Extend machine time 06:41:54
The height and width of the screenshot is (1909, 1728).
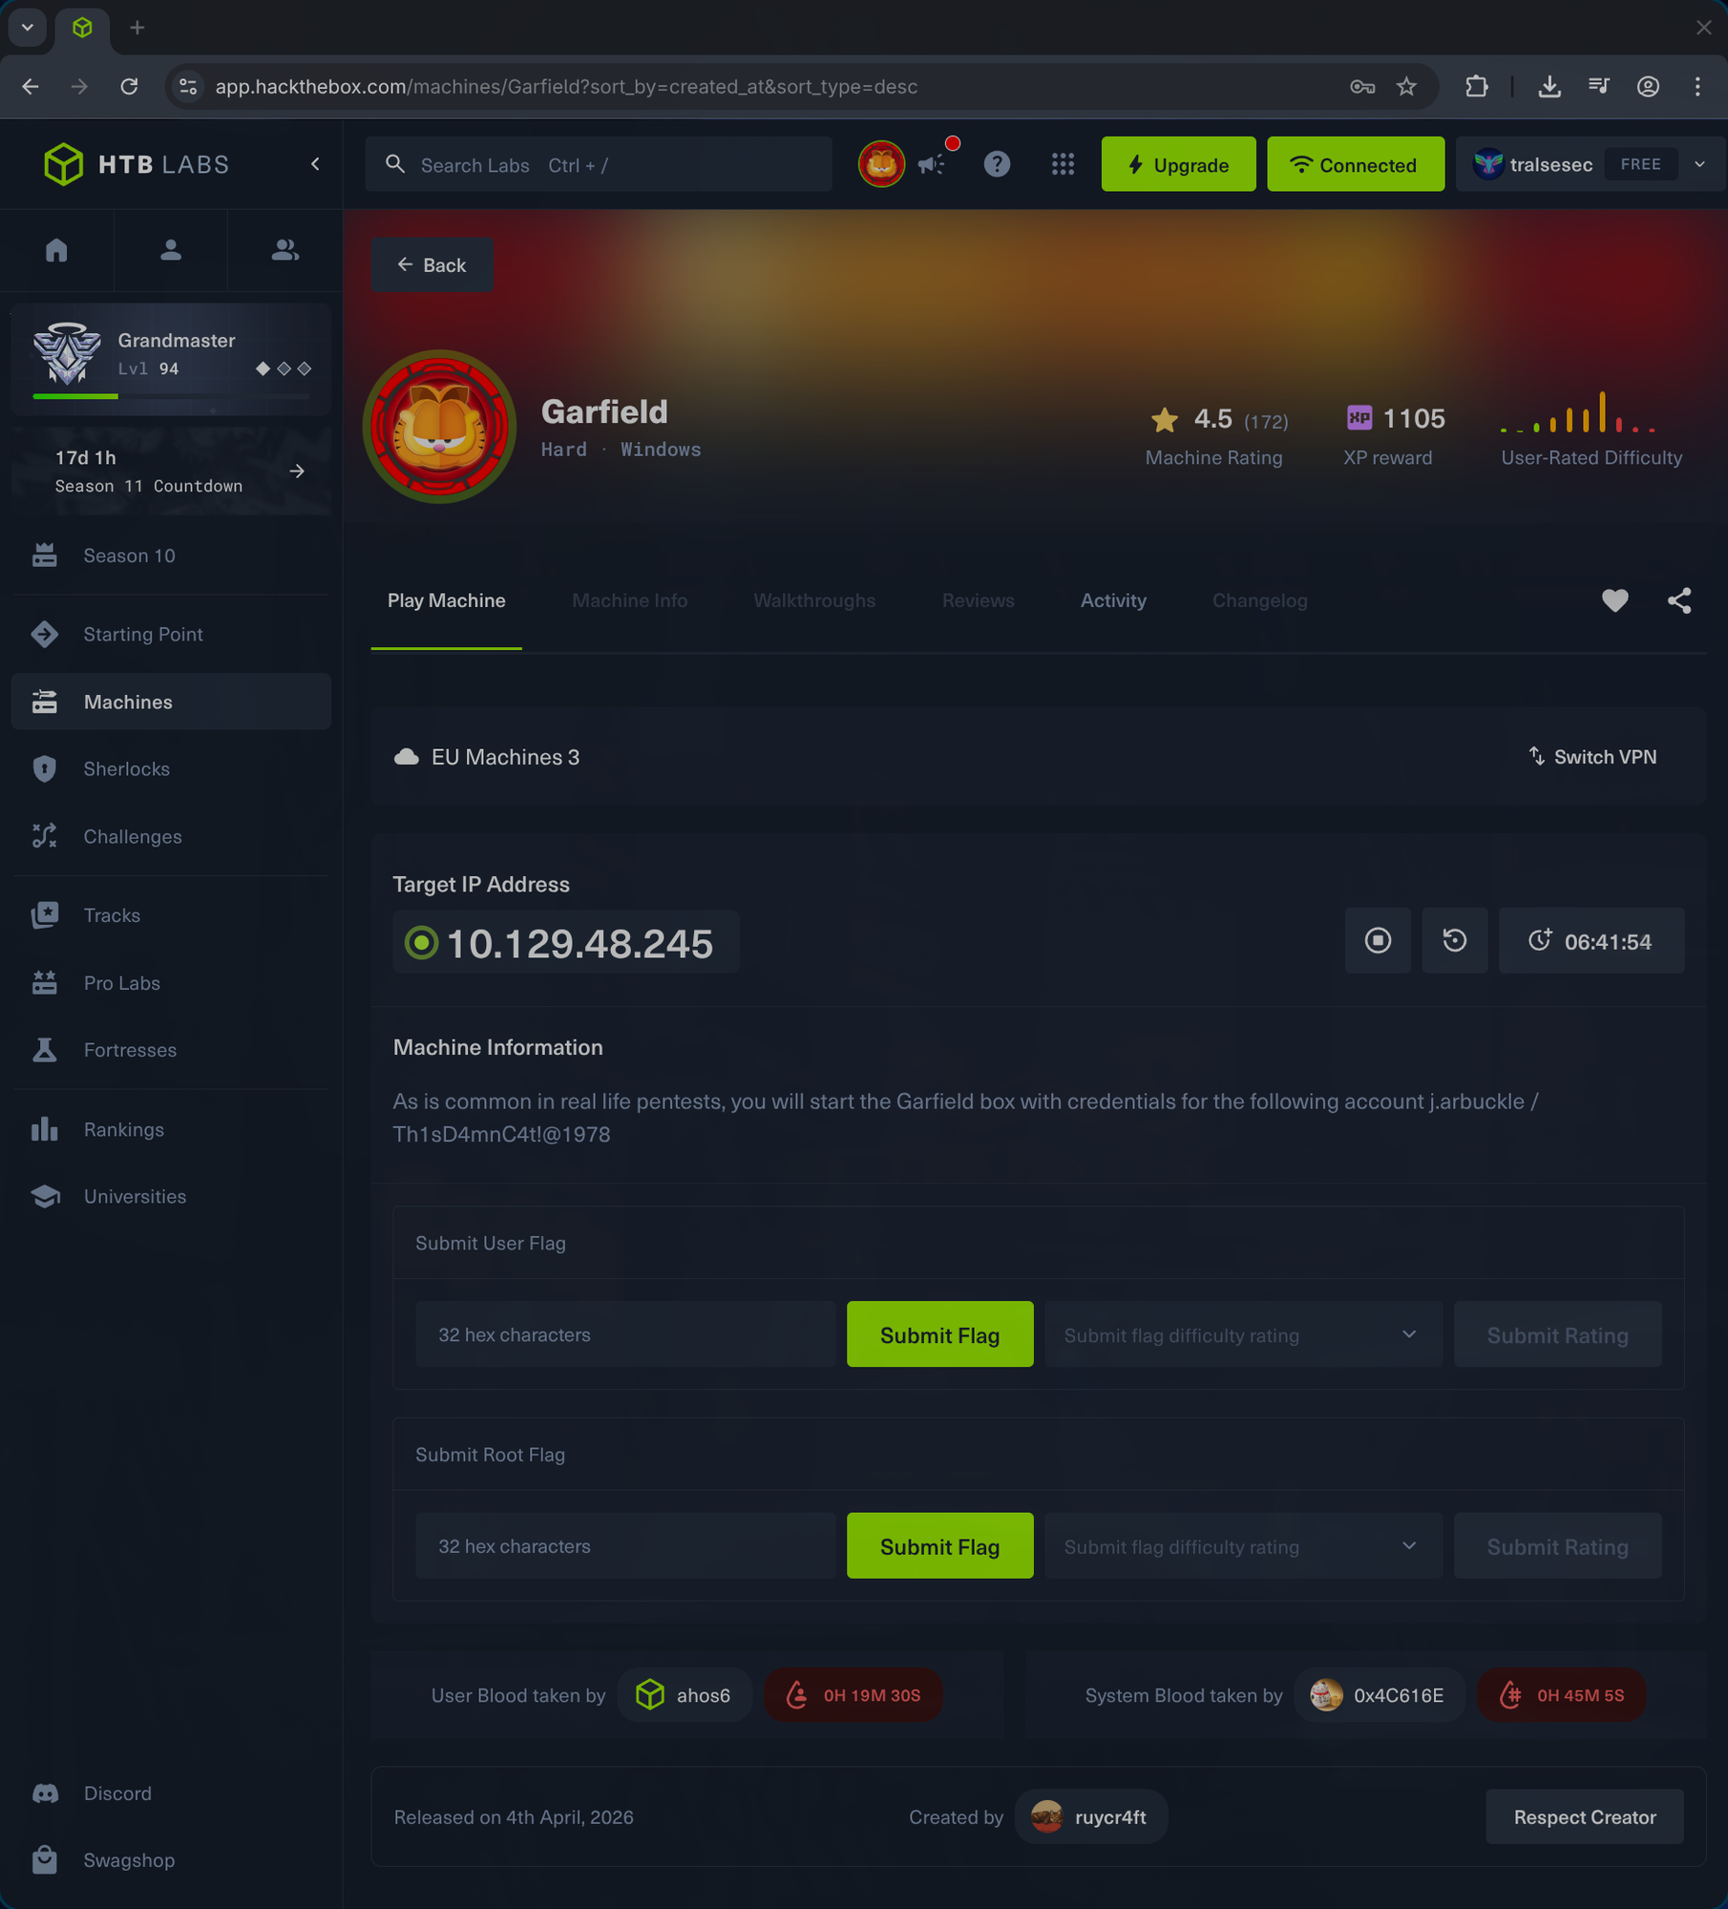[1591, 940]
